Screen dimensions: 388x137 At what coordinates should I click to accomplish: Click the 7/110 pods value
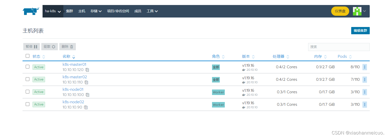[355, 79]
